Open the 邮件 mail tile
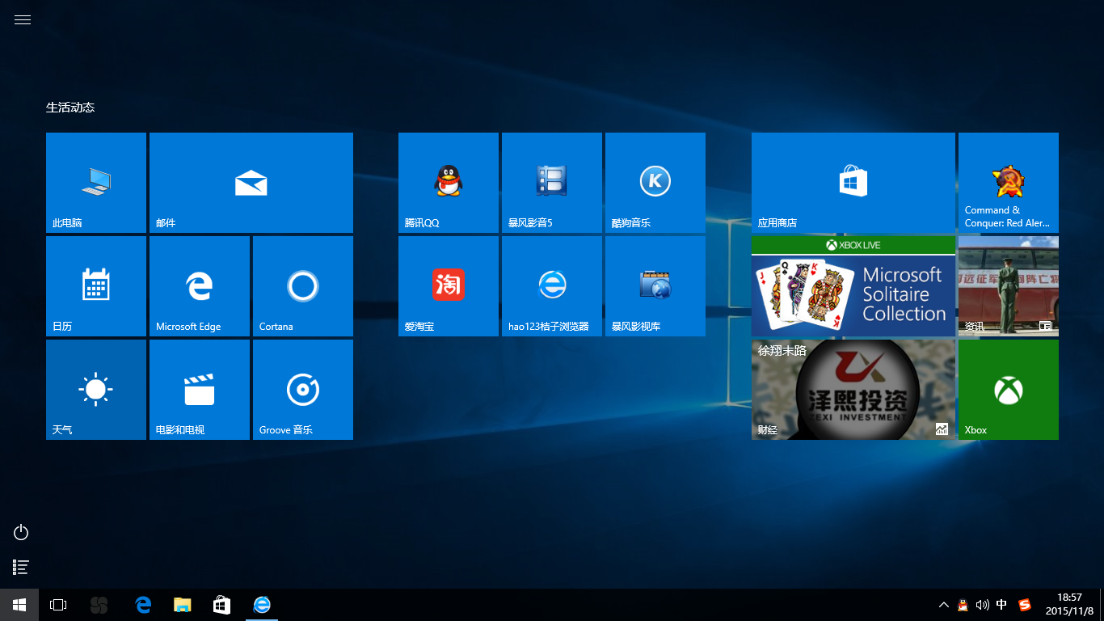This screenshot has height=621, width=1104. pyautogui.click(x=251, y=183)
